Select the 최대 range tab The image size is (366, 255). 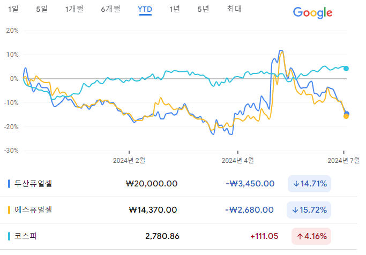pyautogui.click(x=234, y=9)
